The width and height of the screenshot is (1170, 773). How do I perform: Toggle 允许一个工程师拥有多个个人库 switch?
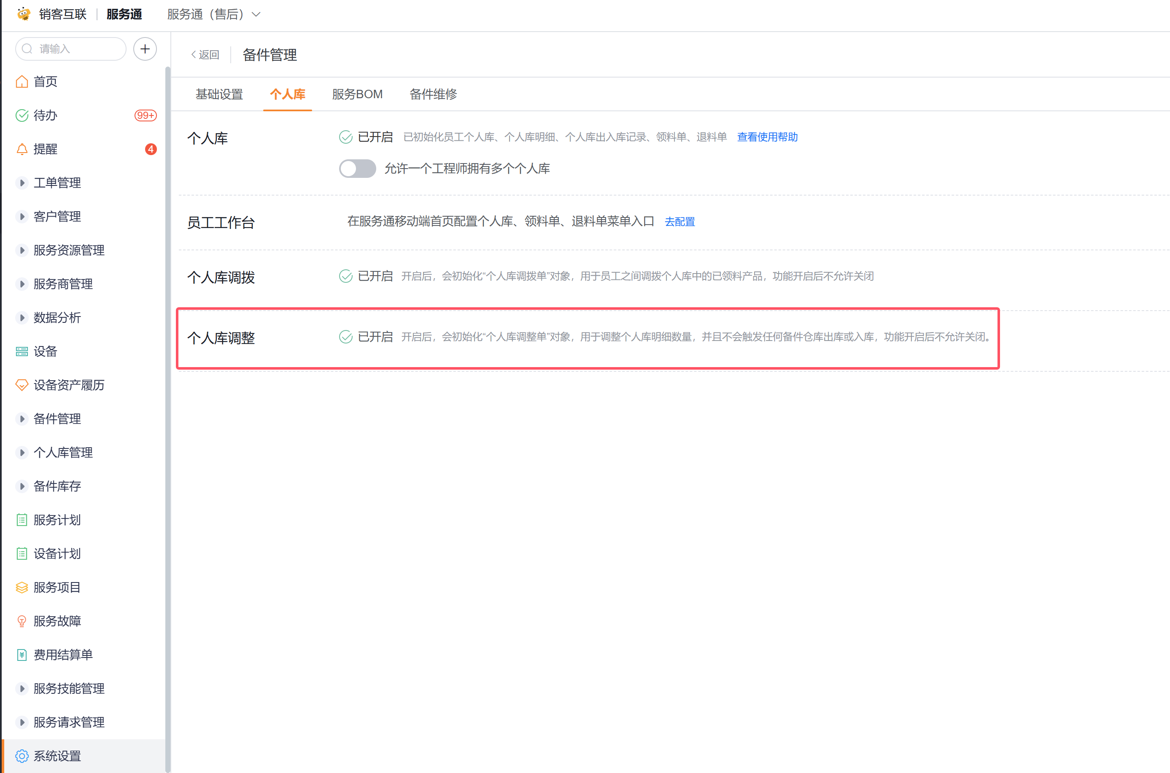click(x=357, y=169)
